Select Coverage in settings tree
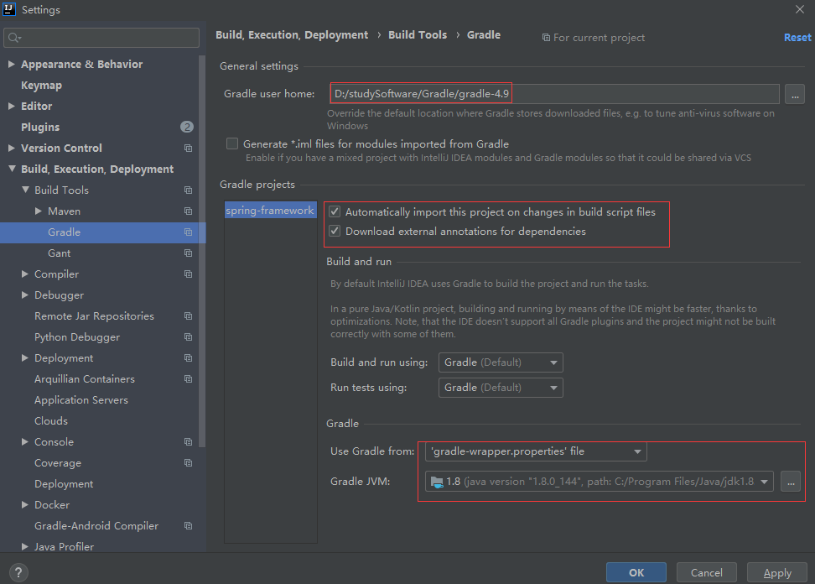The image size is (815, 584). (x=58, y=463)
